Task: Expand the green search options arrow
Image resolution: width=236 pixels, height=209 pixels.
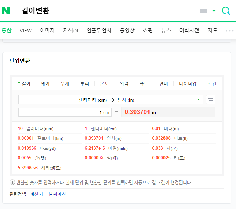Action: pos(214,11)
